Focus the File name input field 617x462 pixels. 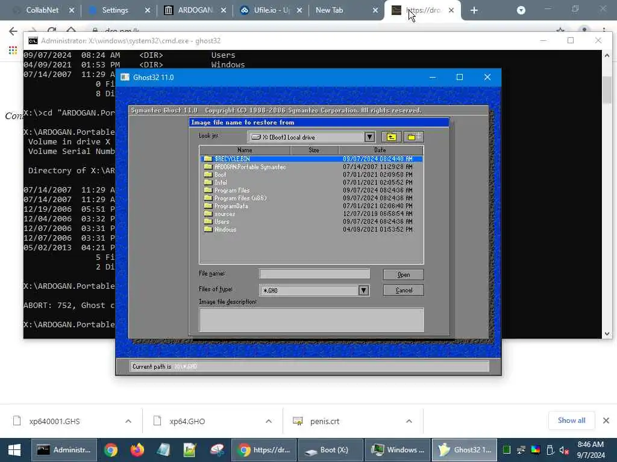[315, 274]
